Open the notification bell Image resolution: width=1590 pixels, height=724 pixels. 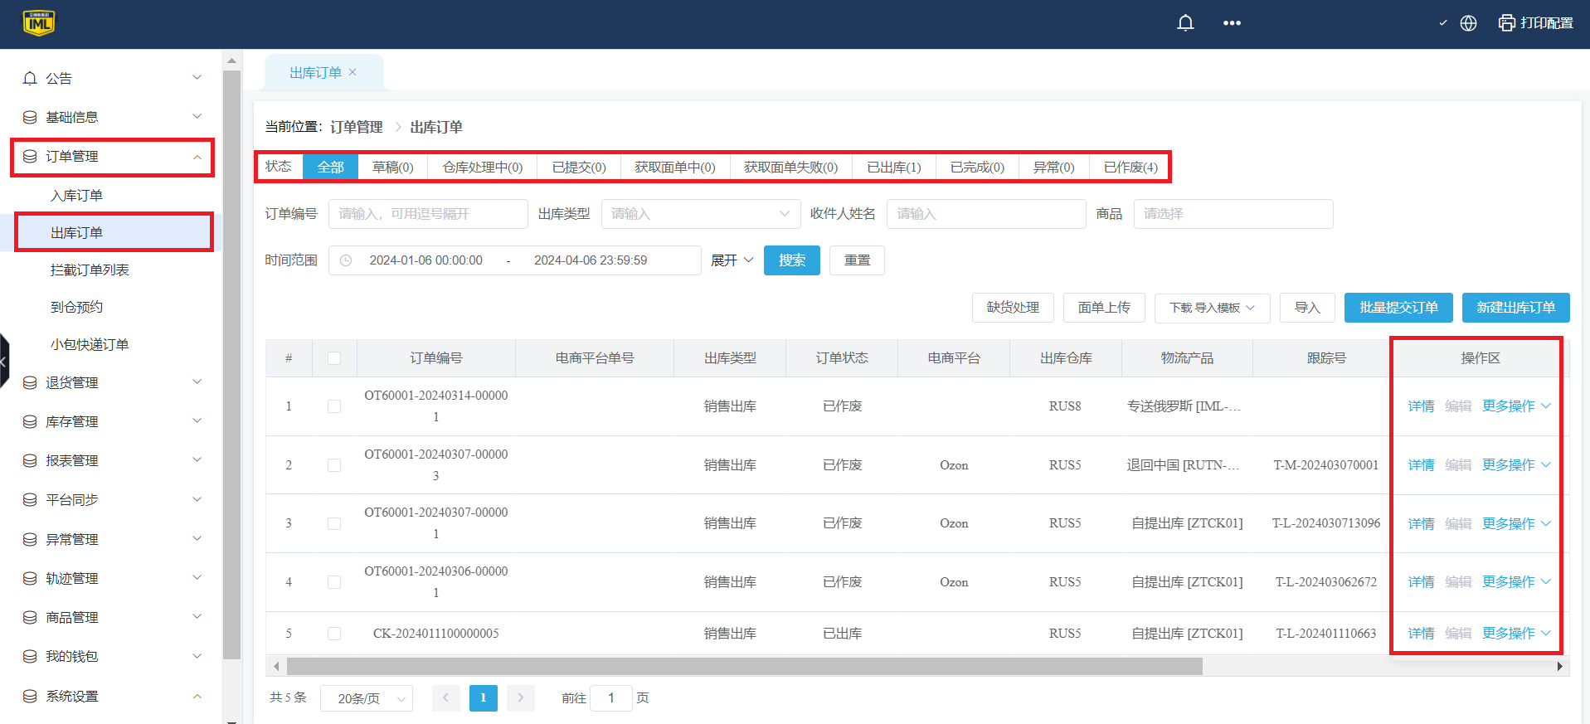[1185, 23]
